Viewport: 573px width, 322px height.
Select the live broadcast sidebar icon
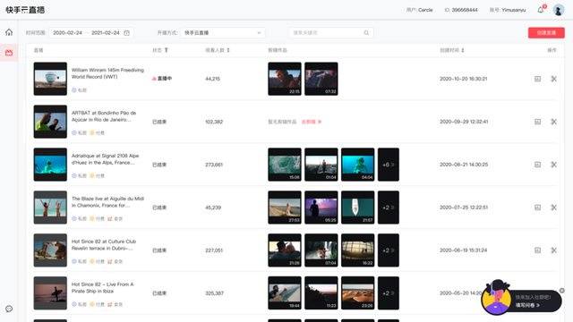(9, 53)
